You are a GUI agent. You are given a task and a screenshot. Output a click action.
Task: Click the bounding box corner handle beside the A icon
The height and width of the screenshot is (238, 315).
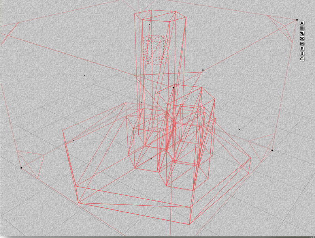297,20
